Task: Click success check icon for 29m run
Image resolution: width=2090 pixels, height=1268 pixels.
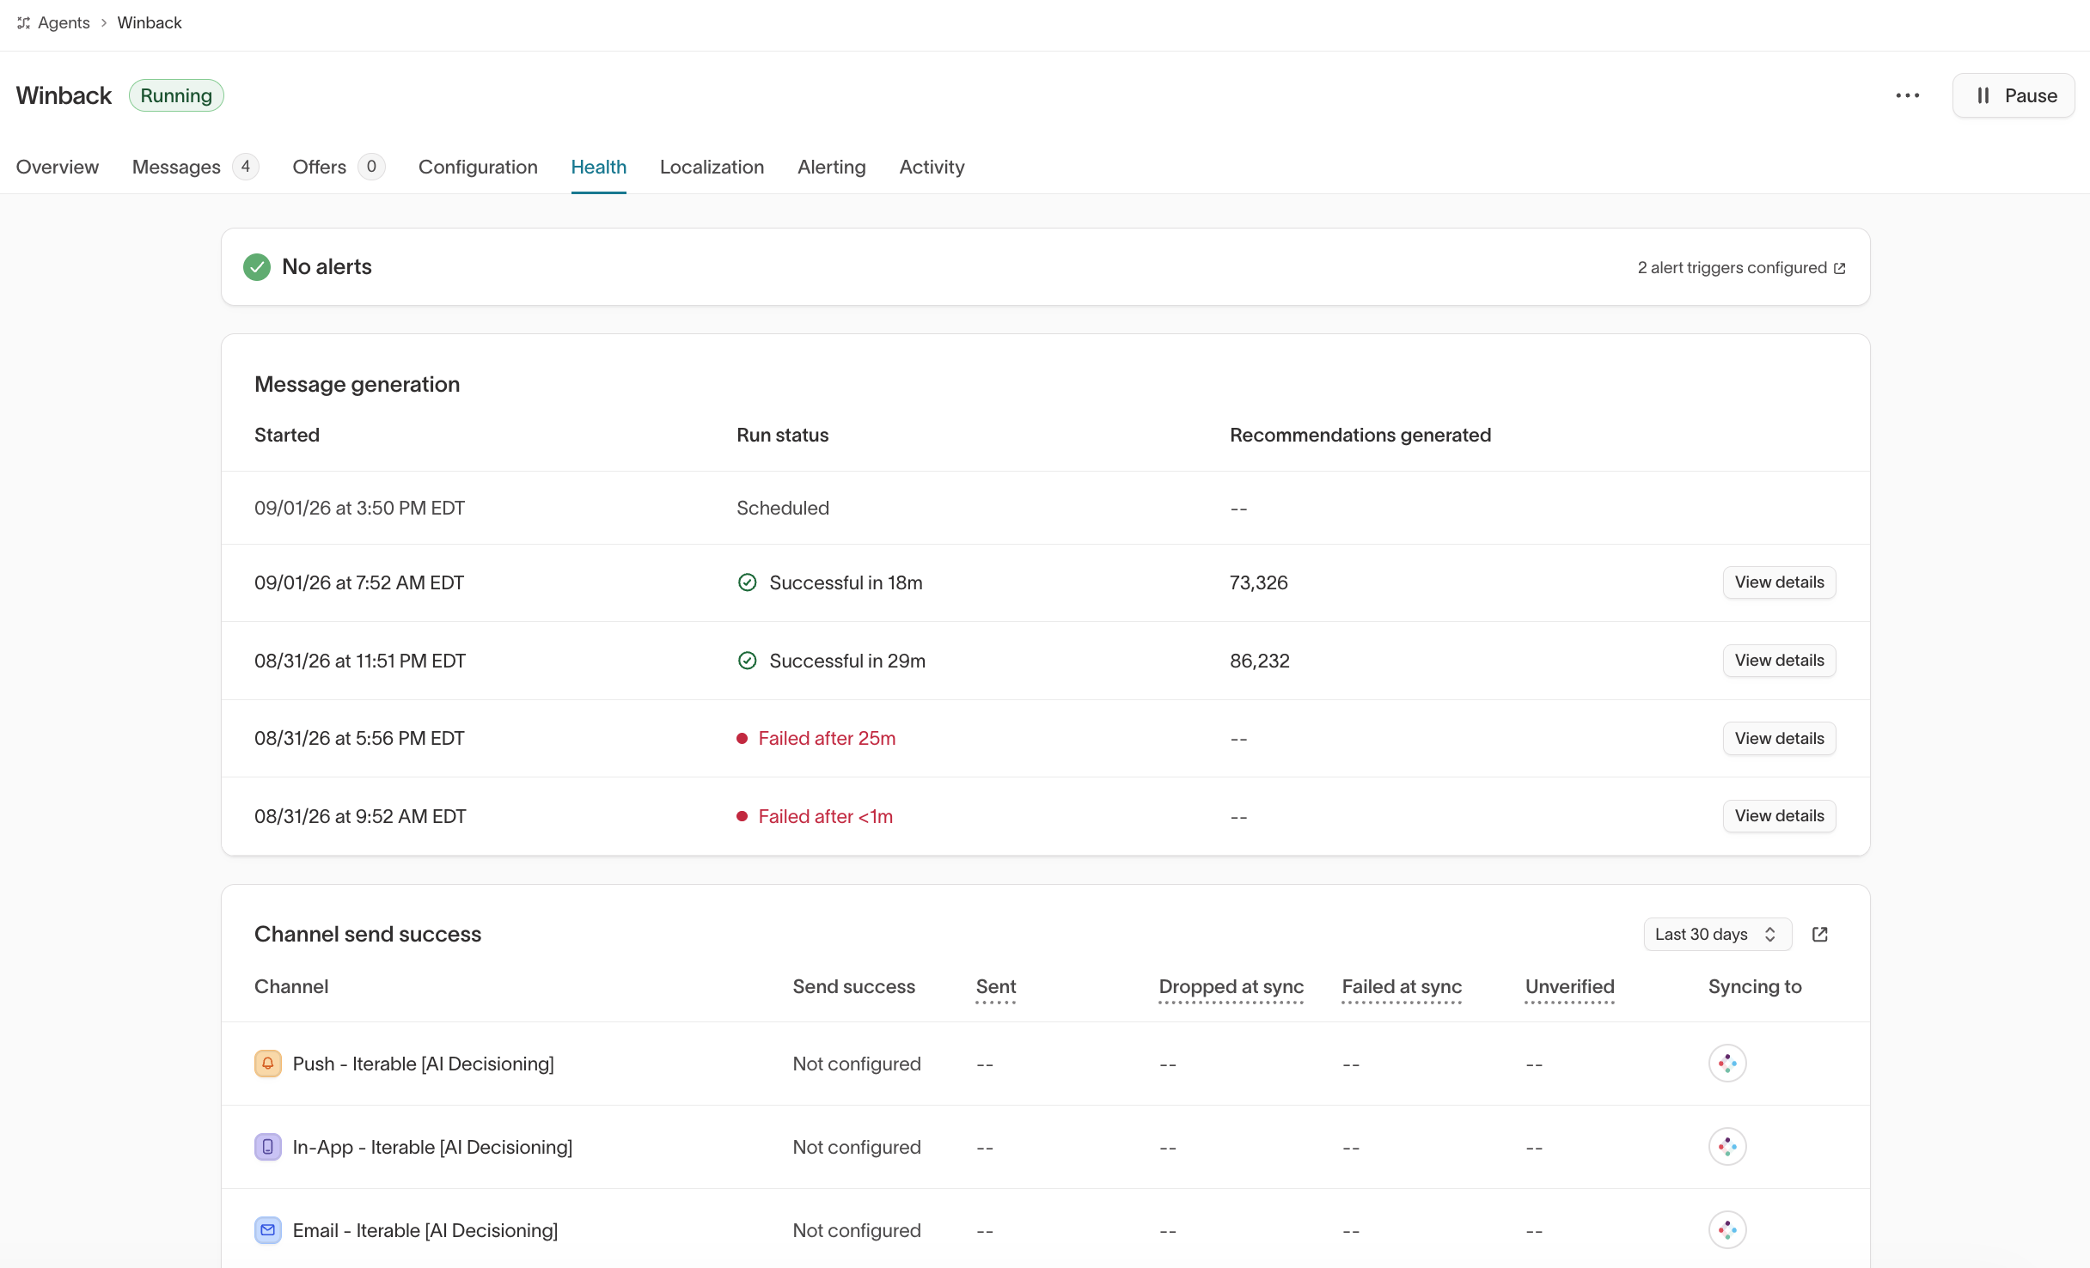Action: [x=748, y=661]
